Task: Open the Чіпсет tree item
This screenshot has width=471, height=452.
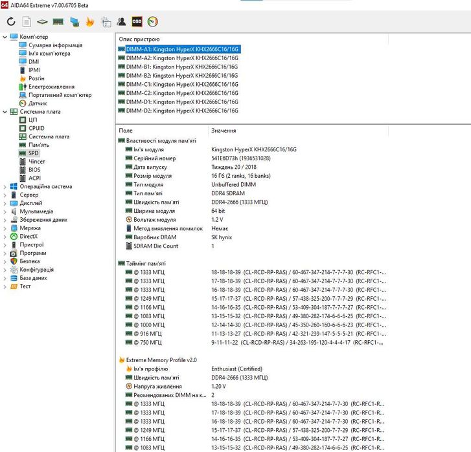Action: pyautogui.click(x=37, y=162)
